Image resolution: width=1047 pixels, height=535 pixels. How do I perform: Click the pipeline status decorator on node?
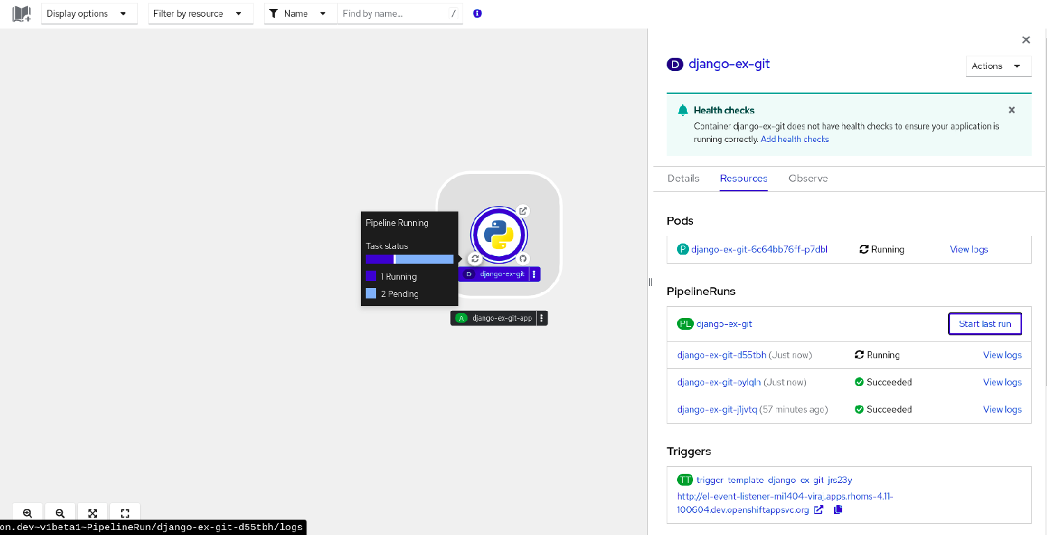click(474, 259)
